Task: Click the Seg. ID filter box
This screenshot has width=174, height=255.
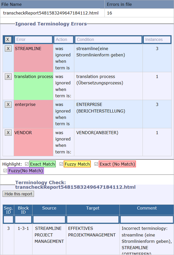Action: coord(8,219)
